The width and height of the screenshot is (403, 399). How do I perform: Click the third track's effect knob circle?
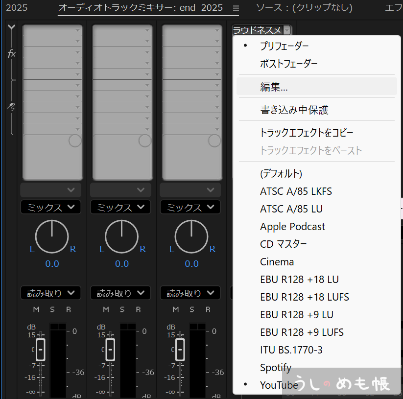[214, 141]
